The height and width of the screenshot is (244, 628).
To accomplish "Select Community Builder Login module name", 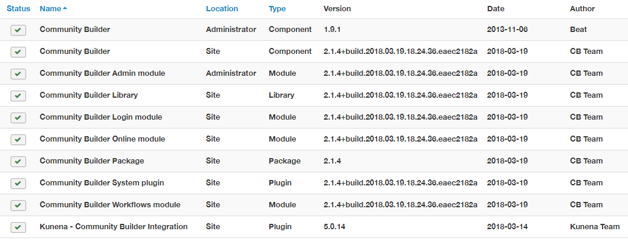I will pos(101,117).
